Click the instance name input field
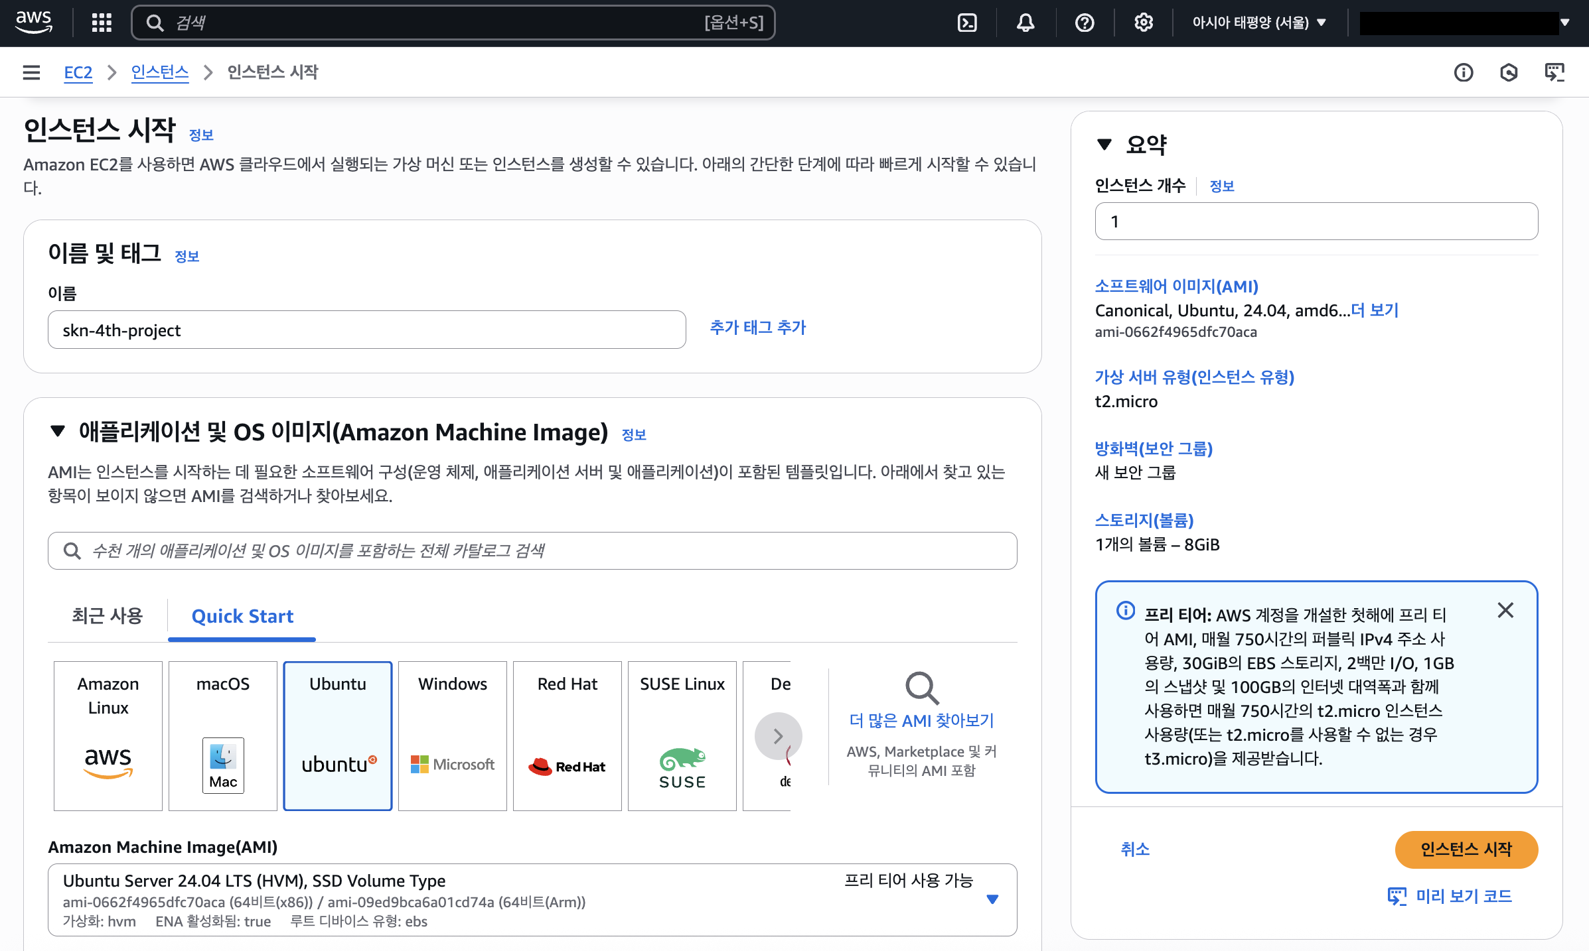1589x951 pixels. pyautogui.click(x=366, y=330)
